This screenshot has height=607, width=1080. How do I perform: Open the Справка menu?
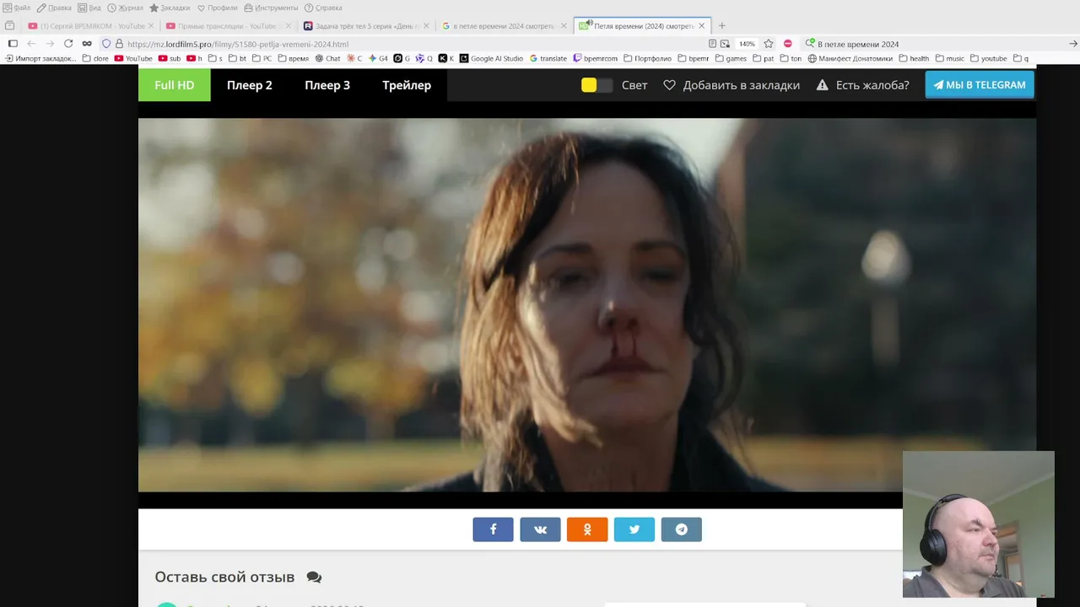click(x=323, y=8)
